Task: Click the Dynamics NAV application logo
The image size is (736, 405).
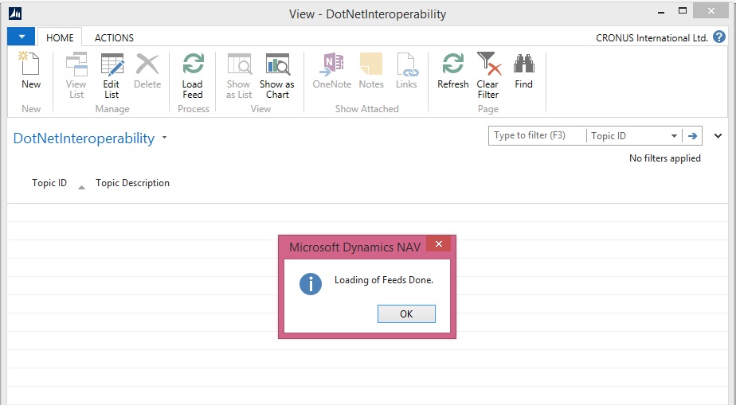Action: 15,14
